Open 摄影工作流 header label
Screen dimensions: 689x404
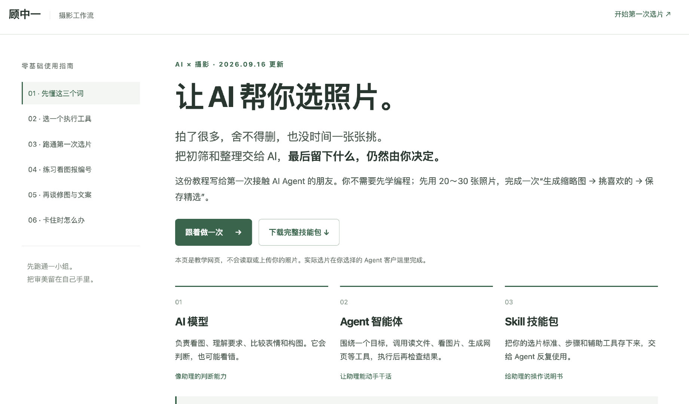point(76,15)
